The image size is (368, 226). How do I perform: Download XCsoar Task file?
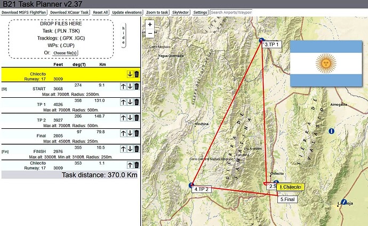click(x=69, y=12)
